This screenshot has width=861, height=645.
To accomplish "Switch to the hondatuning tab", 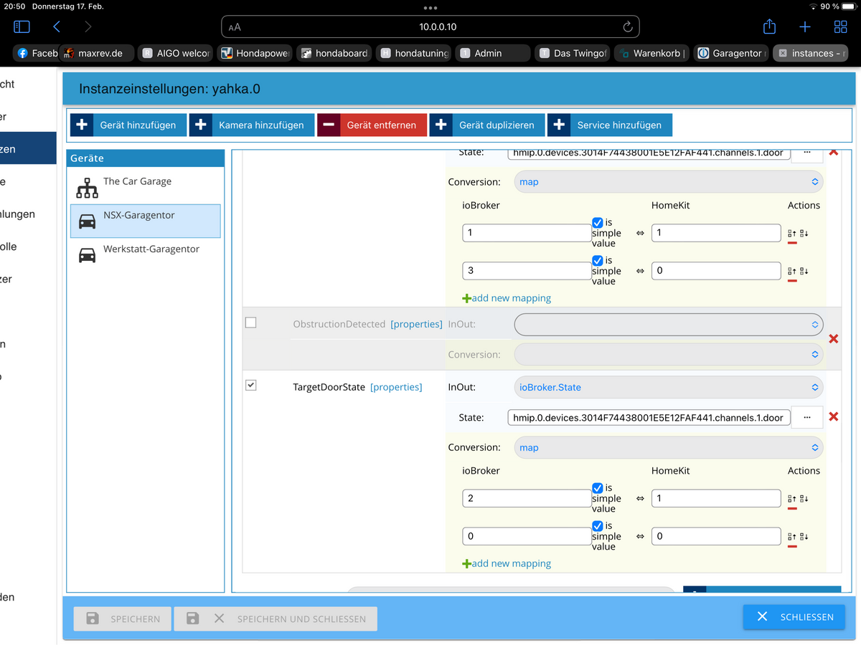I will (x=415, y=53).
